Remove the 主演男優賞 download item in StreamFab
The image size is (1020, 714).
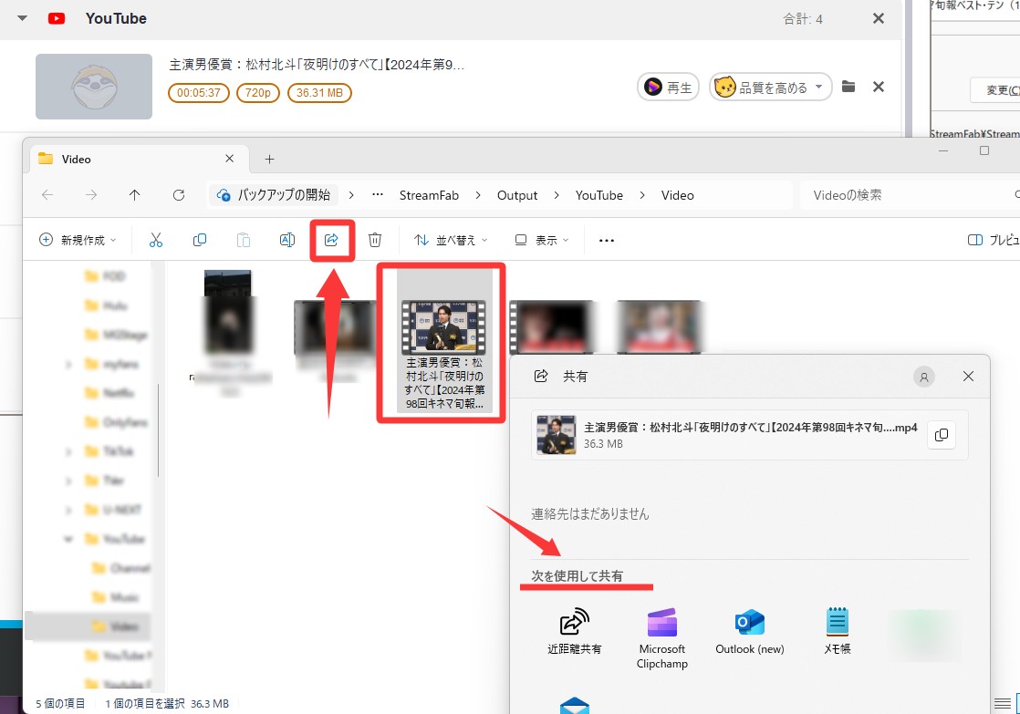pos(879,87)
